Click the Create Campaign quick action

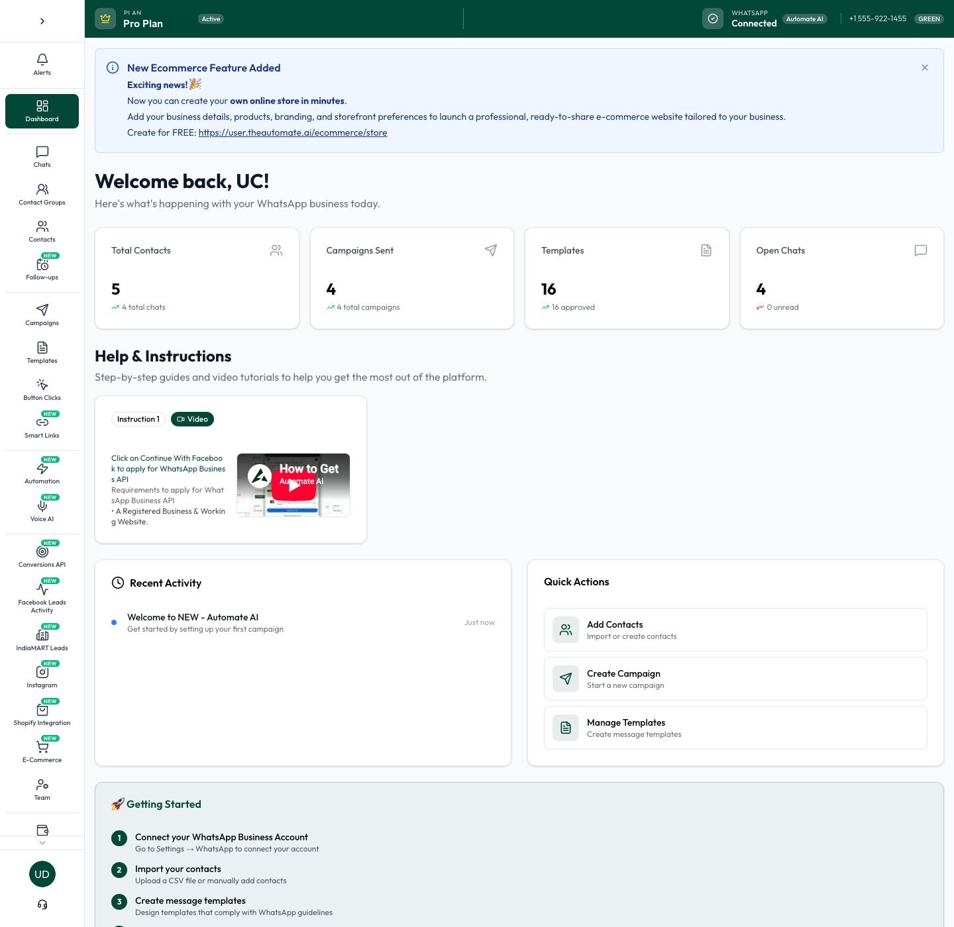tap(735, 679)
